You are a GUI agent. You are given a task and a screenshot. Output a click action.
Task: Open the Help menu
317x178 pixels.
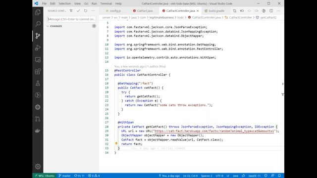pos(118,3)
